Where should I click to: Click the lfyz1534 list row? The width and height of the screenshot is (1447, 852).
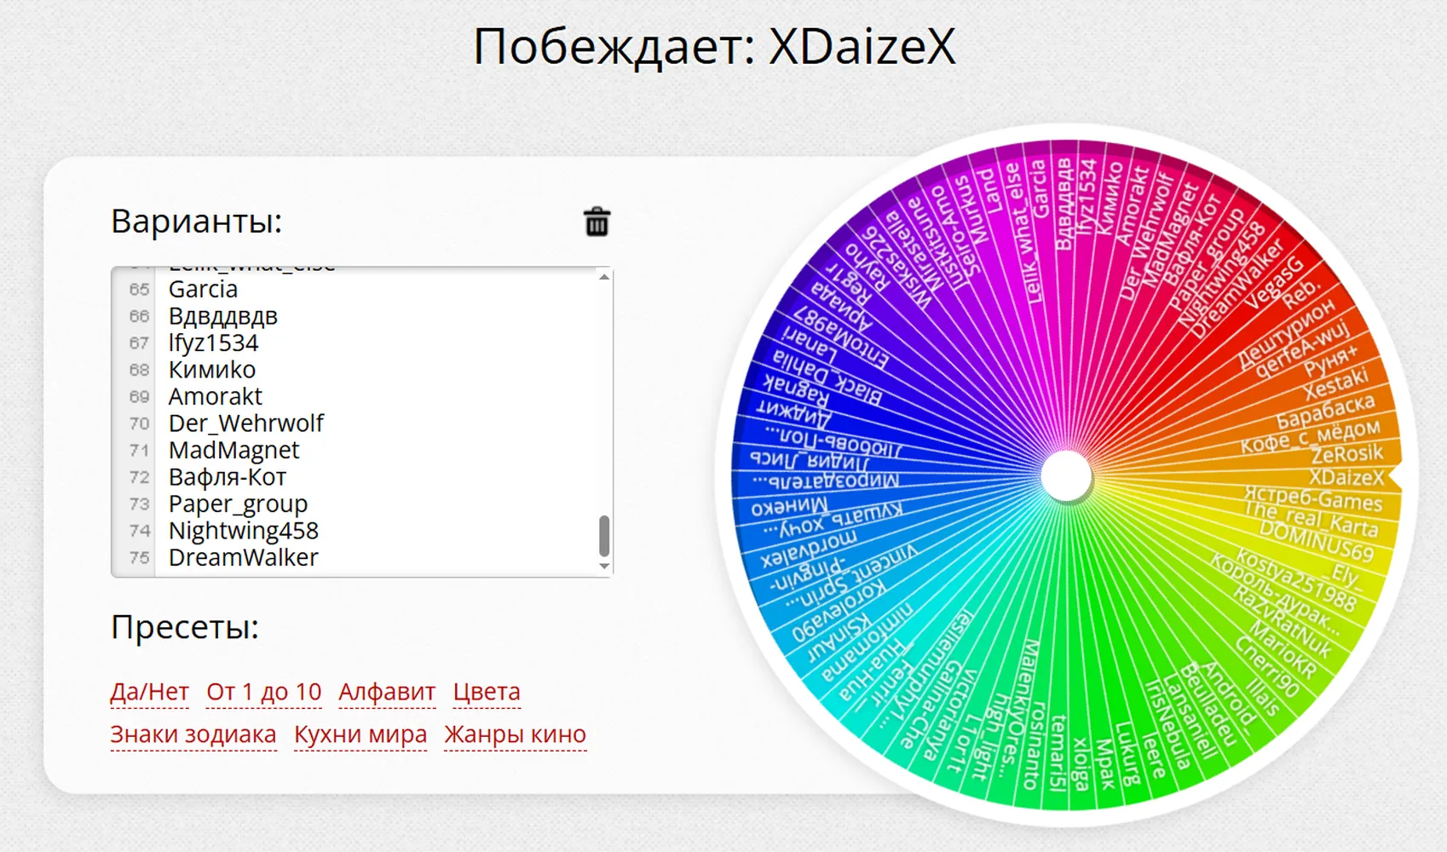[x=213, y=343]
